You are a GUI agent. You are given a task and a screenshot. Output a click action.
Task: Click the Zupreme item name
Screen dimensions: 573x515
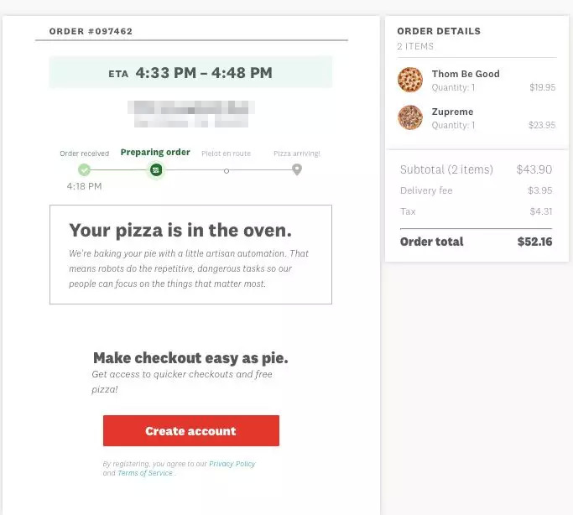pos(452,112)
